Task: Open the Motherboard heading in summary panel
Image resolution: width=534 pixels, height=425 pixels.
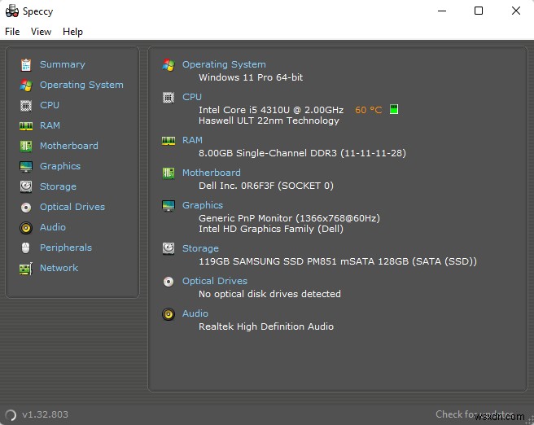Action: coord(211,173)
